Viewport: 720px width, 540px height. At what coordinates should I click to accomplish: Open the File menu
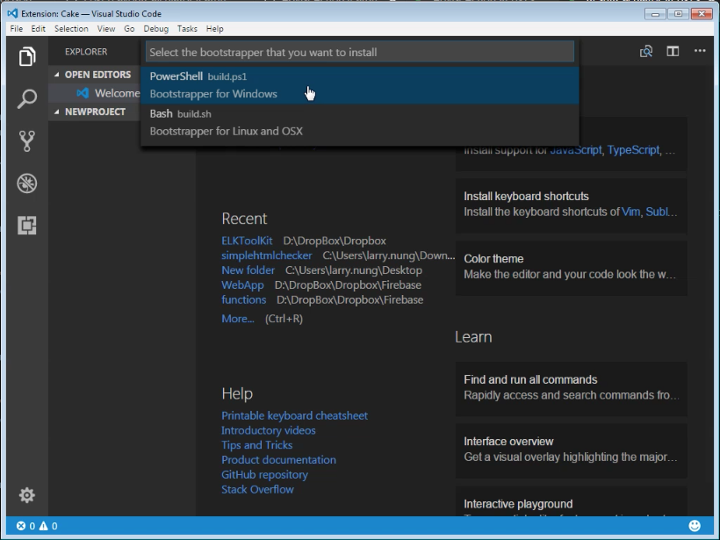click(x=17, y=28)
